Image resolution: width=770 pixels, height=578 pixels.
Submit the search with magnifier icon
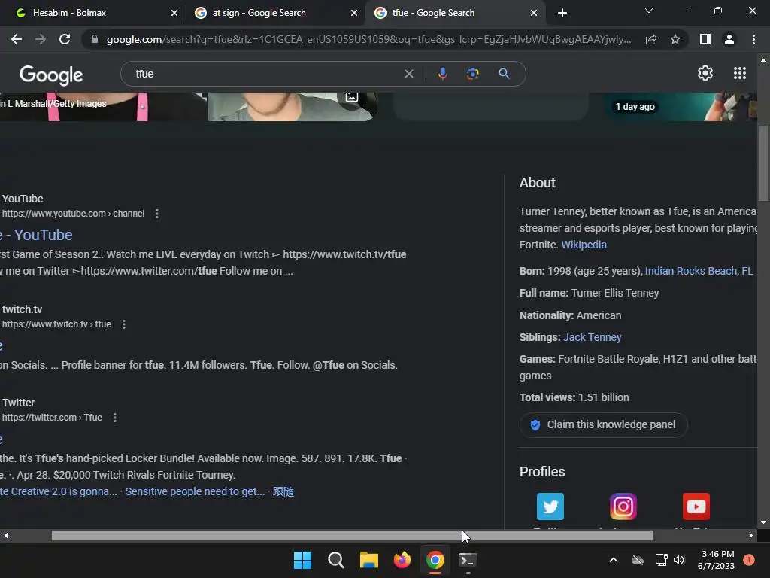click(x=504, y=74)
